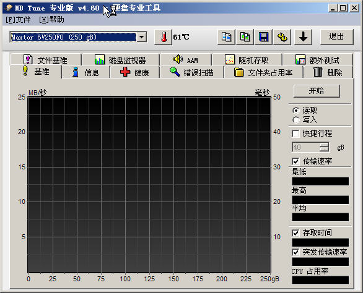Click the floppy disk save icon
Viewport: 363px width, 293px height.
click(263, 37)
